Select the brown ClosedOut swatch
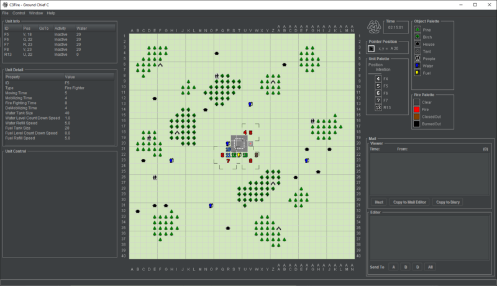The height and width of the screenshot is (286, 497). pyautogui.click(x=417, y=117)
